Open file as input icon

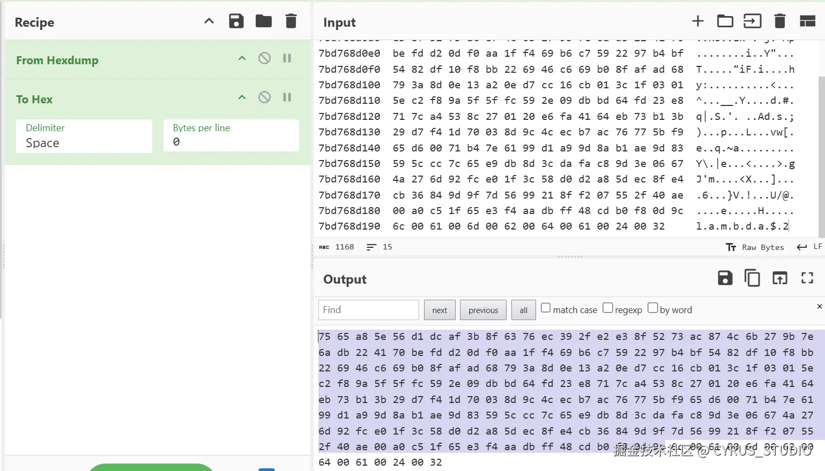(753, 21)
